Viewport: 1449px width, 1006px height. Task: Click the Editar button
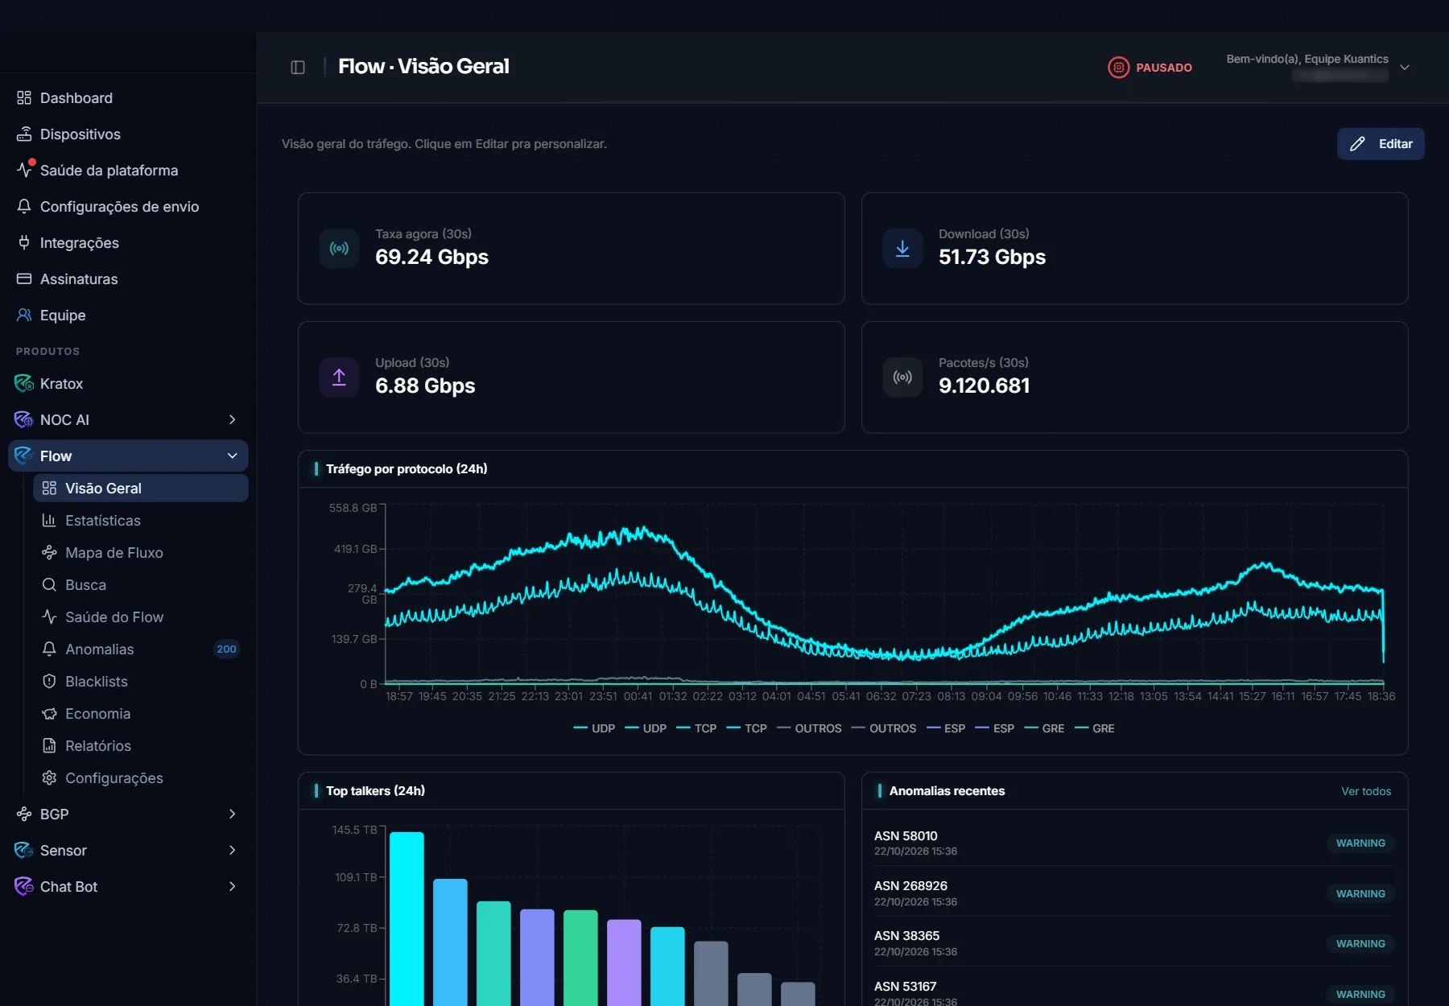point(1381,144)
